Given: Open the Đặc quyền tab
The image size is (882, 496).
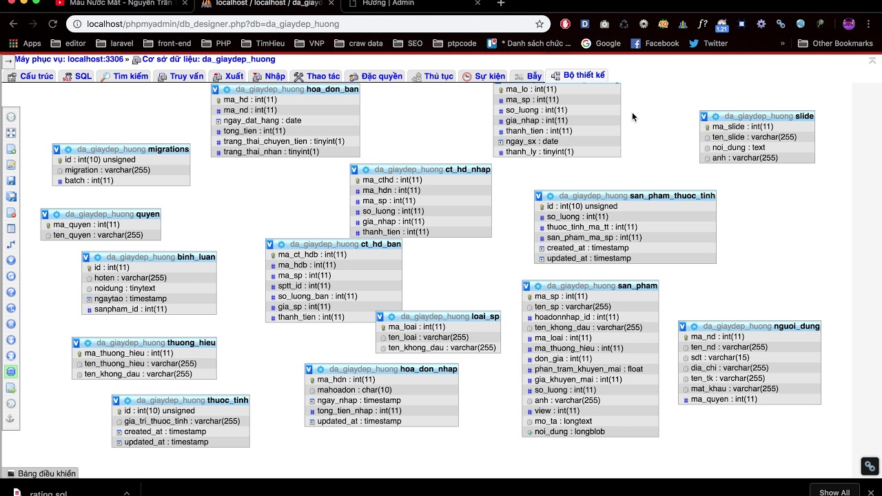Looking at the screenshot, I should click(376, 76).
